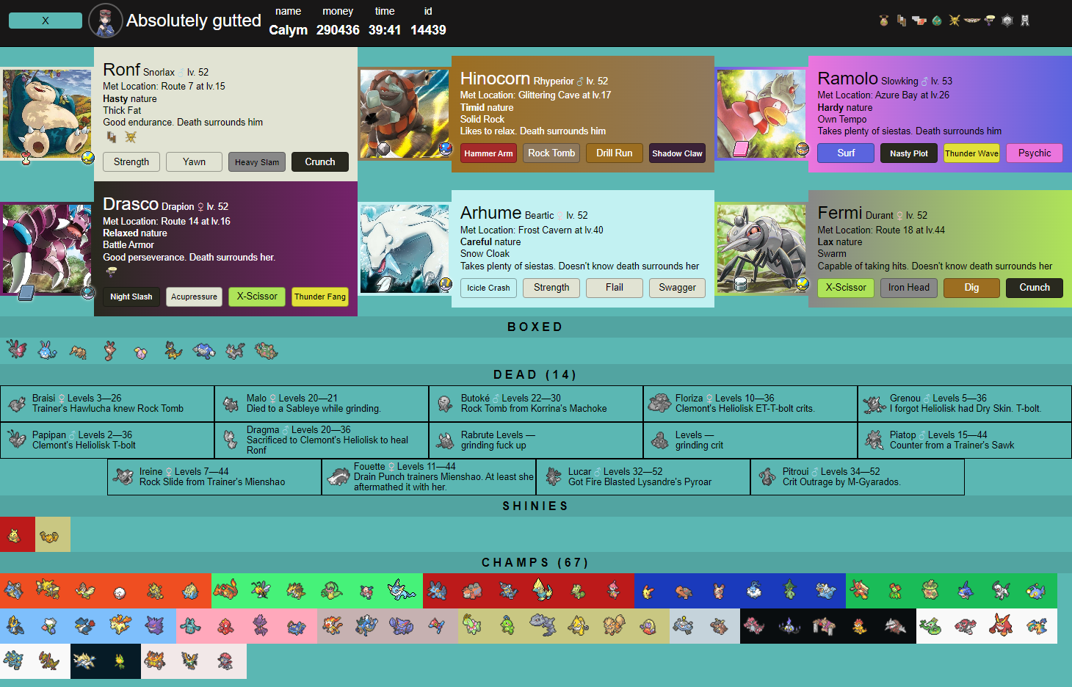Click the last white ribbon badge icon
The image size is (1072, 687).
[x=1025, y=21]
